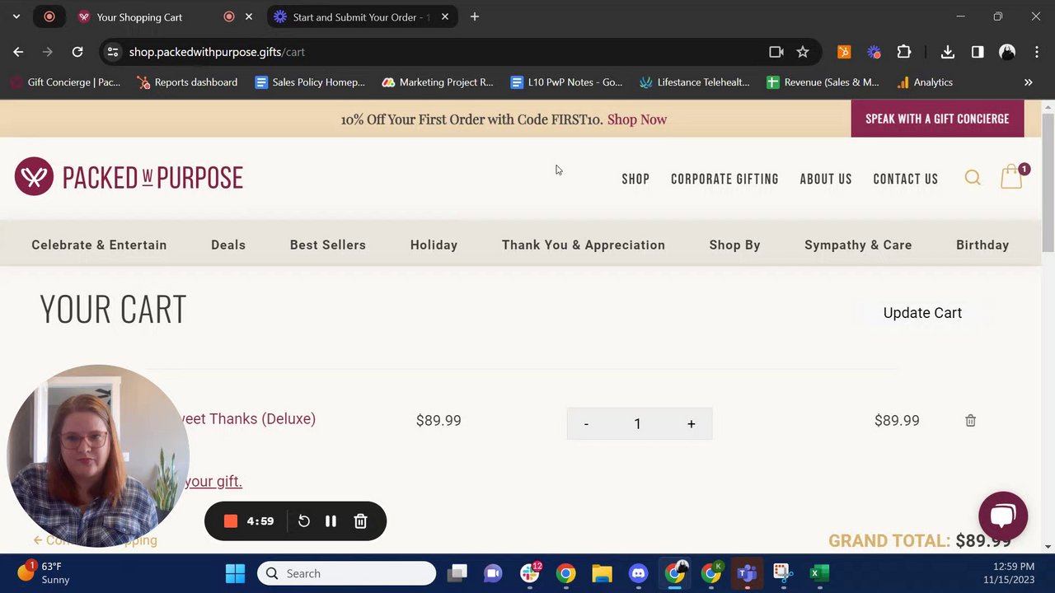Bookmark this page with star
Screen dimensions: 1055x593
tap(803, 52)
